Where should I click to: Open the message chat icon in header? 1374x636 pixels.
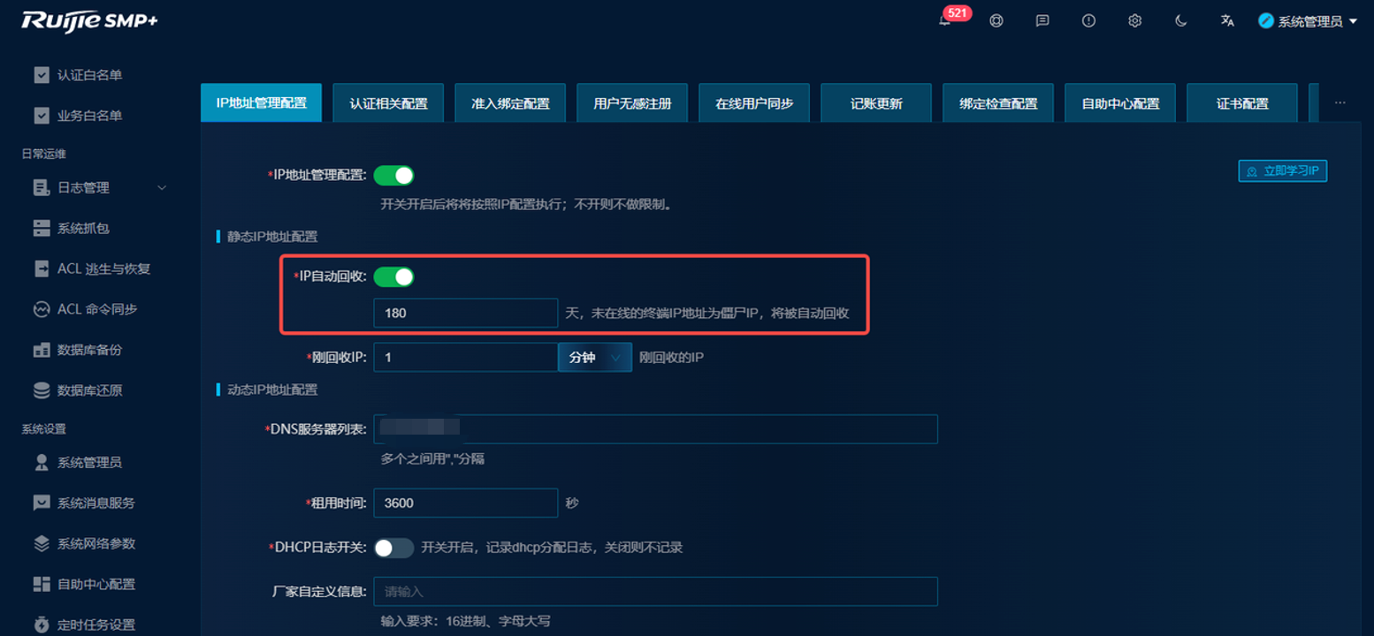pyautogui.click(x=1042, y=20)
